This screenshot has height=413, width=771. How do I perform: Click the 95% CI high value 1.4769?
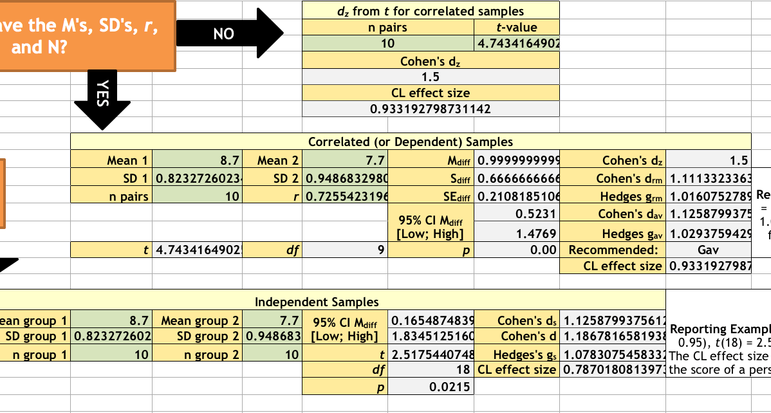click(517, 233)
